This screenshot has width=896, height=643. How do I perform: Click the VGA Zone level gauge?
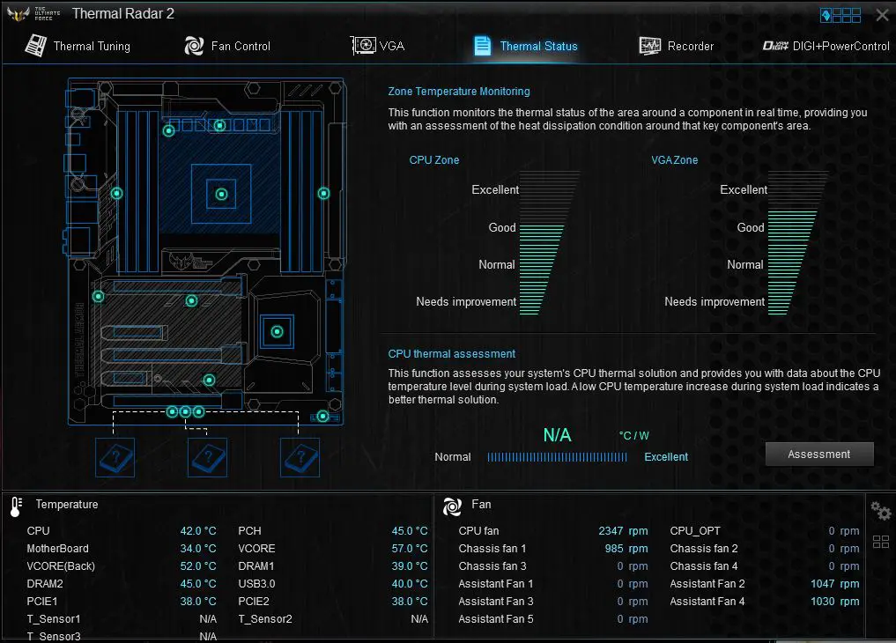pos(797,243)
